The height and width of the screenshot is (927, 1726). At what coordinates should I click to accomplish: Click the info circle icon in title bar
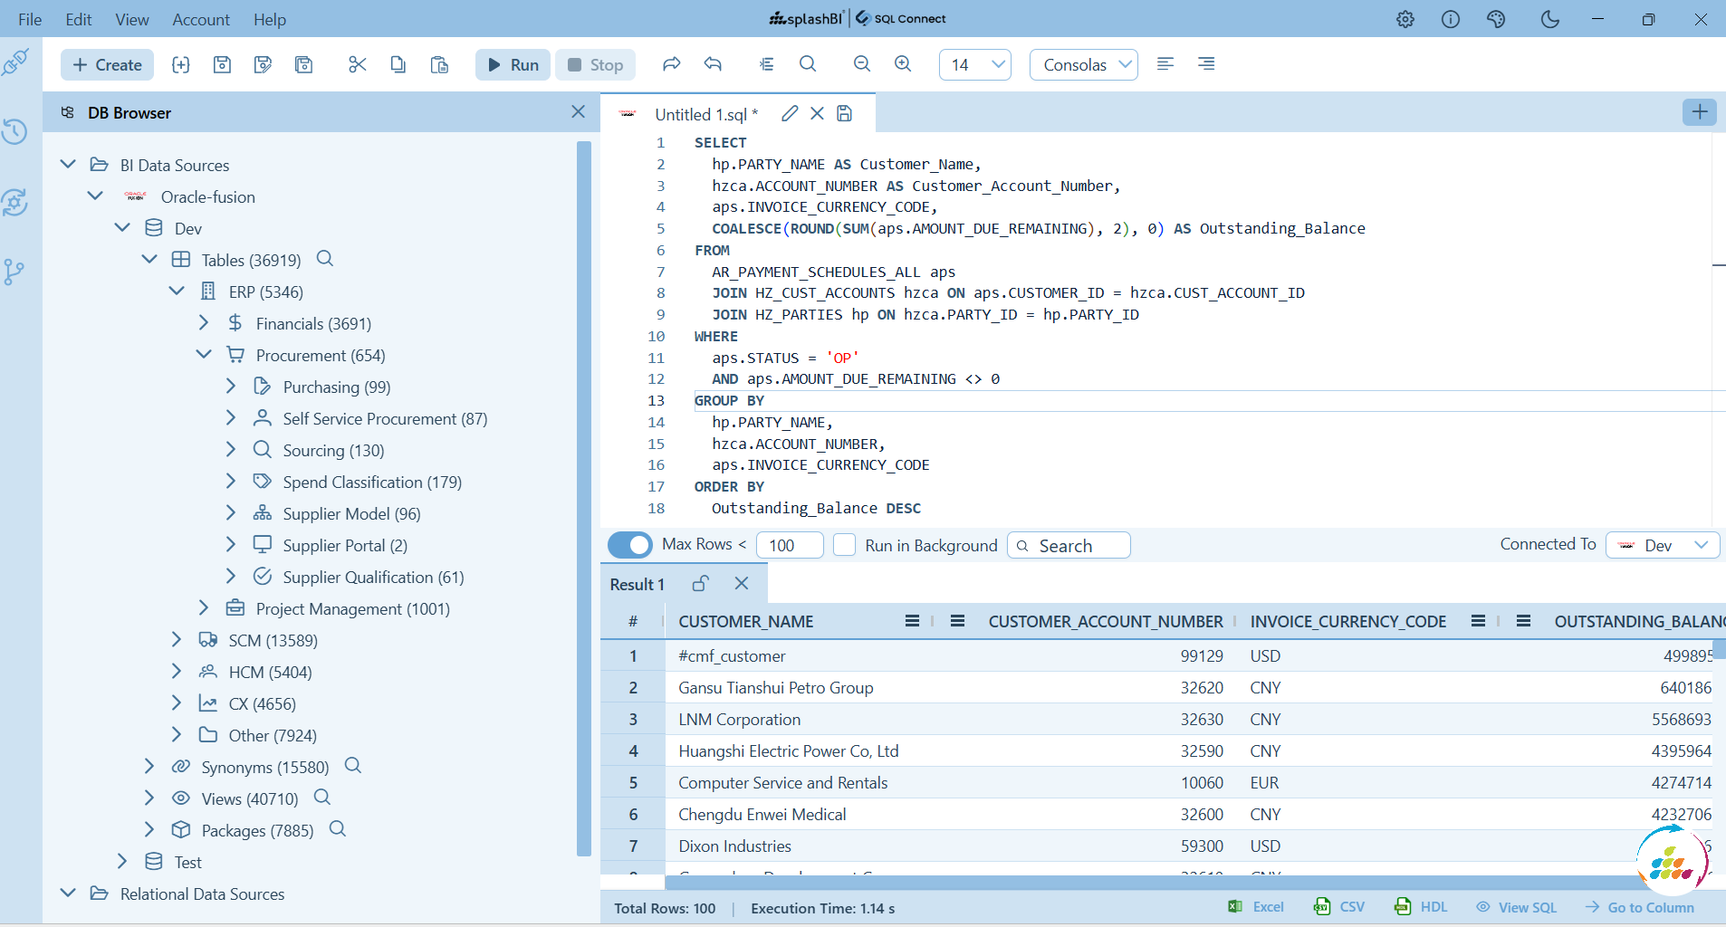pyautogui.click(x=1451, y=19)
